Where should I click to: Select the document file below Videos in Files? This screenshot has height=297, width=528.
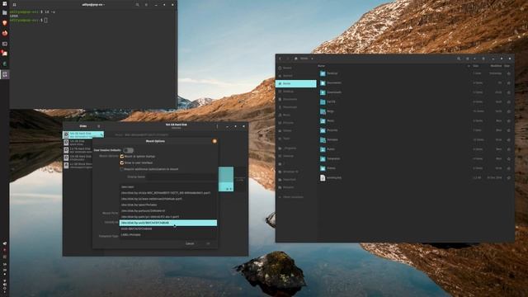323,177
